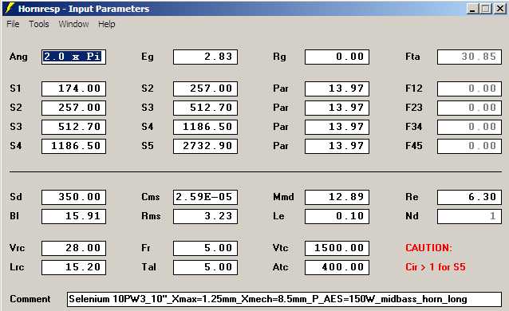
Task: Click the F45 field
Action: (x=469, y=146)
